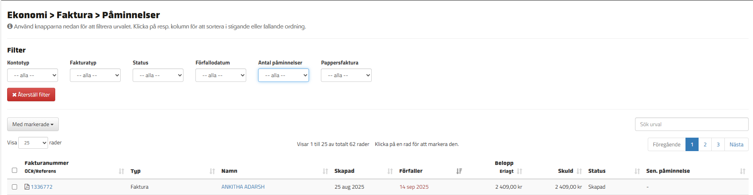Open Med markerade actions dropdown
Image resolution: width=753 pixels, height=195 pixels.
coord(33,124)
